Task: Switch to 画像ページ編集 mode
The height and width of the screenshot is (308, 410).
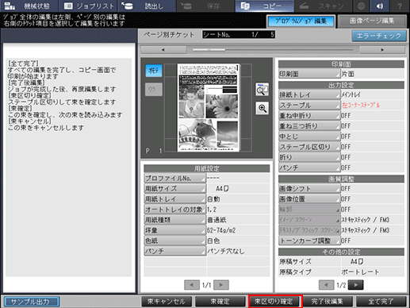Action: [x=372, y=21]
